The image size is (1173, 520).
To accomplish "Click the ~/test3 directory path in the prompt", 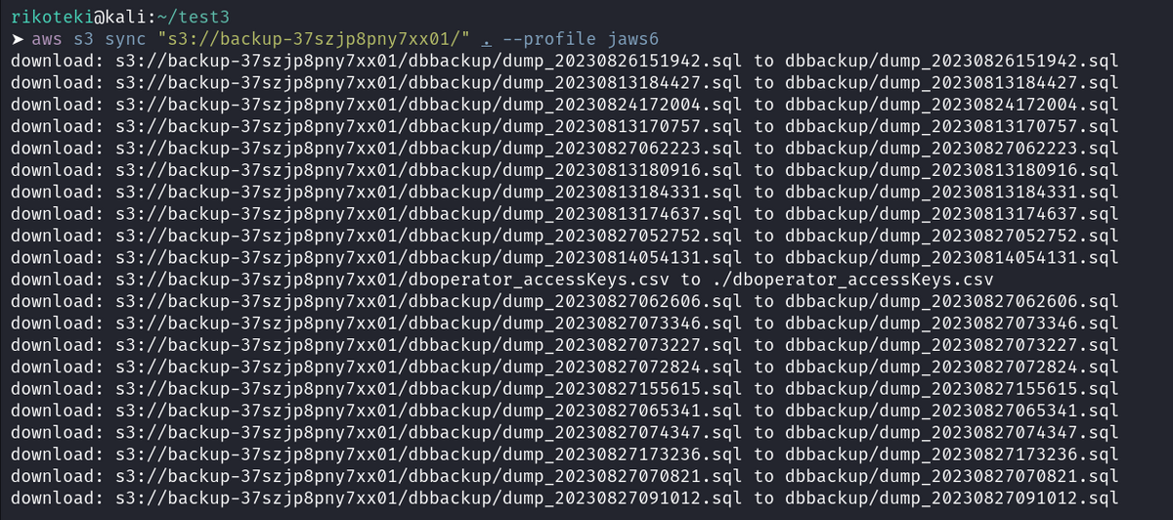I will click(179, 18).
